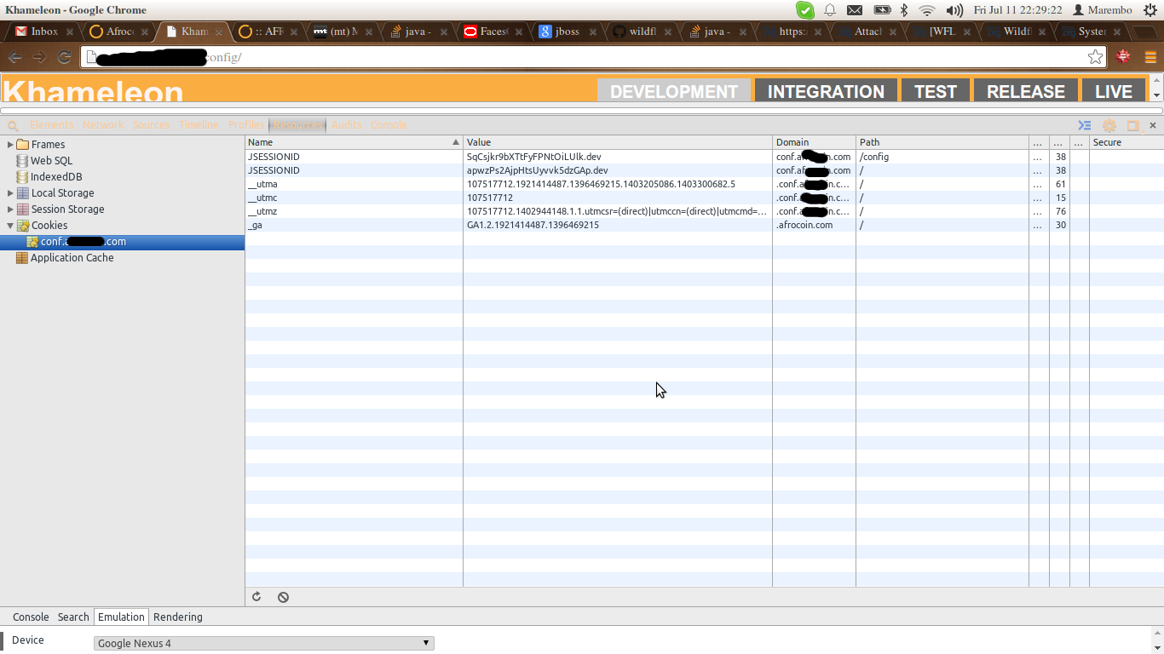Refresh the cookies table
The width and height of the screenshot is (1164, 654).
pos(256,597)
